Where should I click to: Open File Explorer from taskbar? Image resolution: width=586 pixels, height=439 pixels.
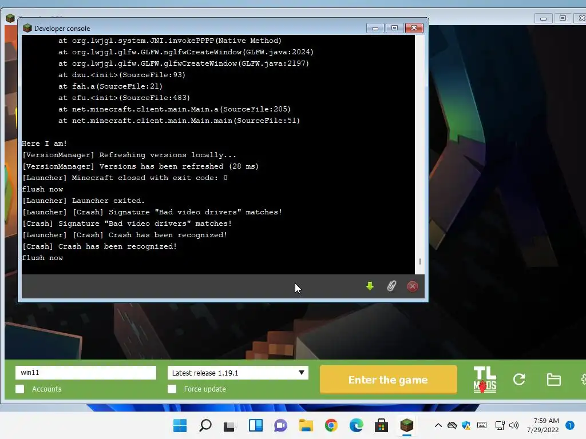coord(306,425)
